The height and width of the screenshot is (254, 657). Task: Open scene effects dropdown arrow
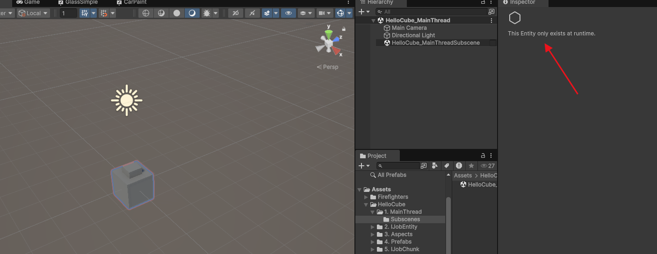[x=276, y=13]
